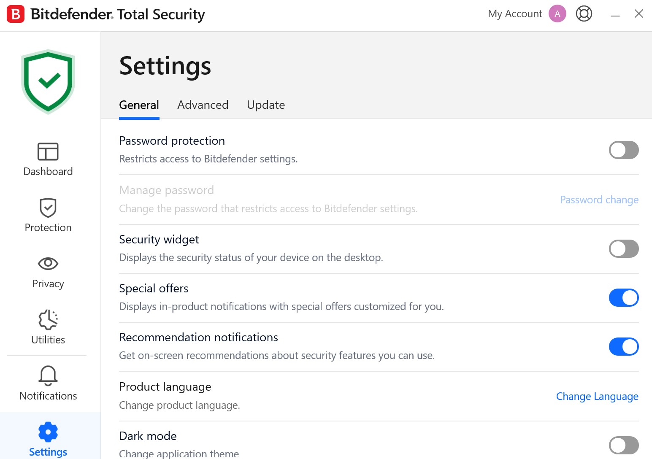Open Notifications bell icon
This screenshot has height=459, width=652.
pos(48,375)
